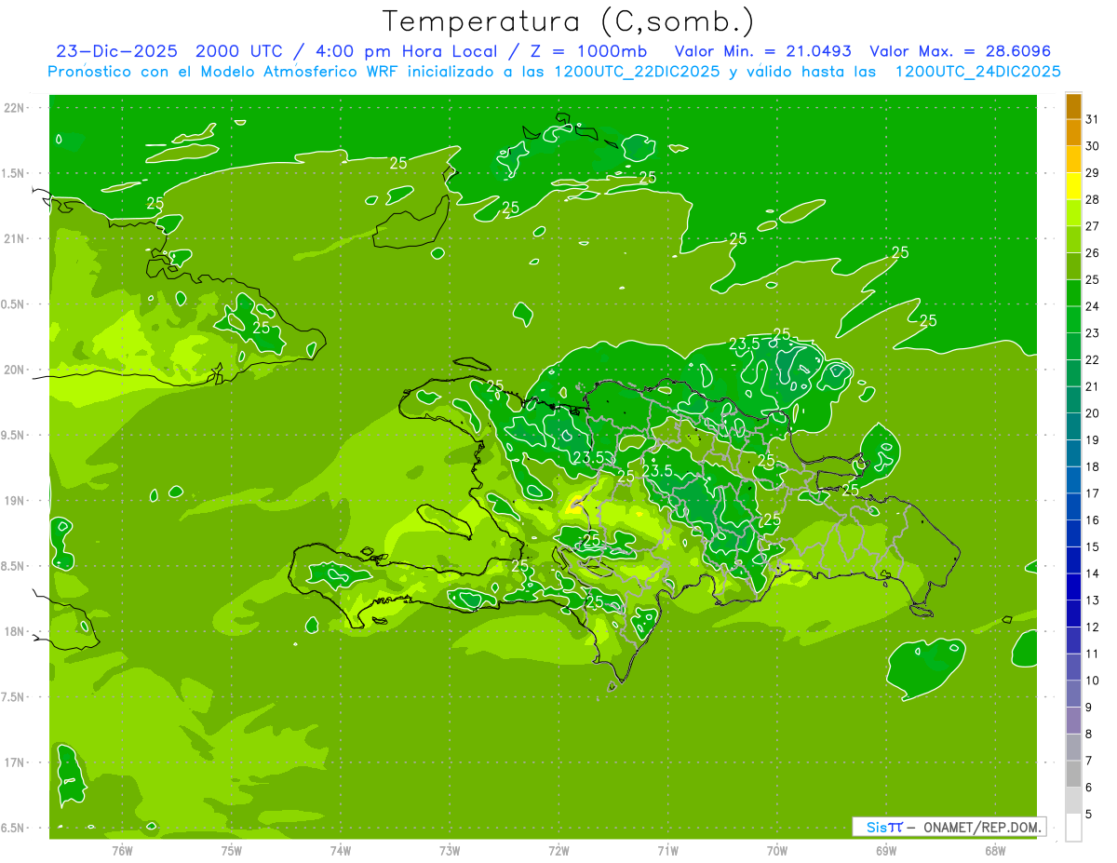
Task: Click the '22N' latitude axis label
Action: point(15,108)
